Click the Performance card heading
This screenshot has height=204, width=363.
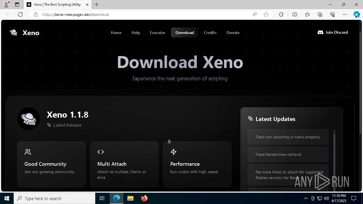(x=185, y=164)
